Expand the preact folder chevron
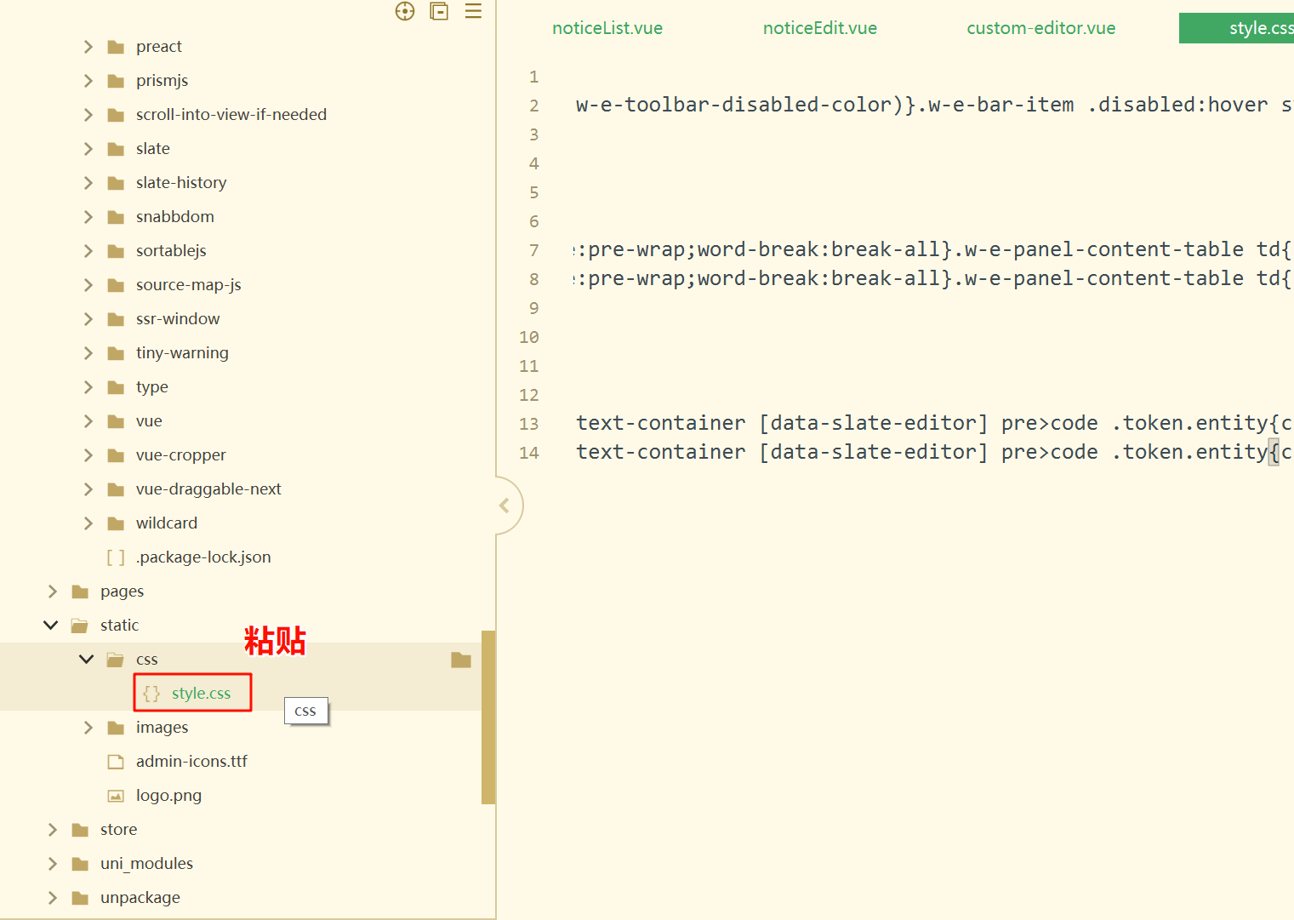Image resolution: width=1294 pixels, height=920 pixels. coord(88,47)
